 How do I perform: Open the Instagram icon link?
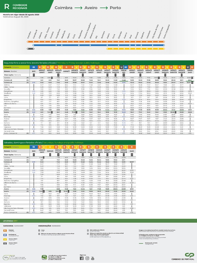click(x=87, y=258)
